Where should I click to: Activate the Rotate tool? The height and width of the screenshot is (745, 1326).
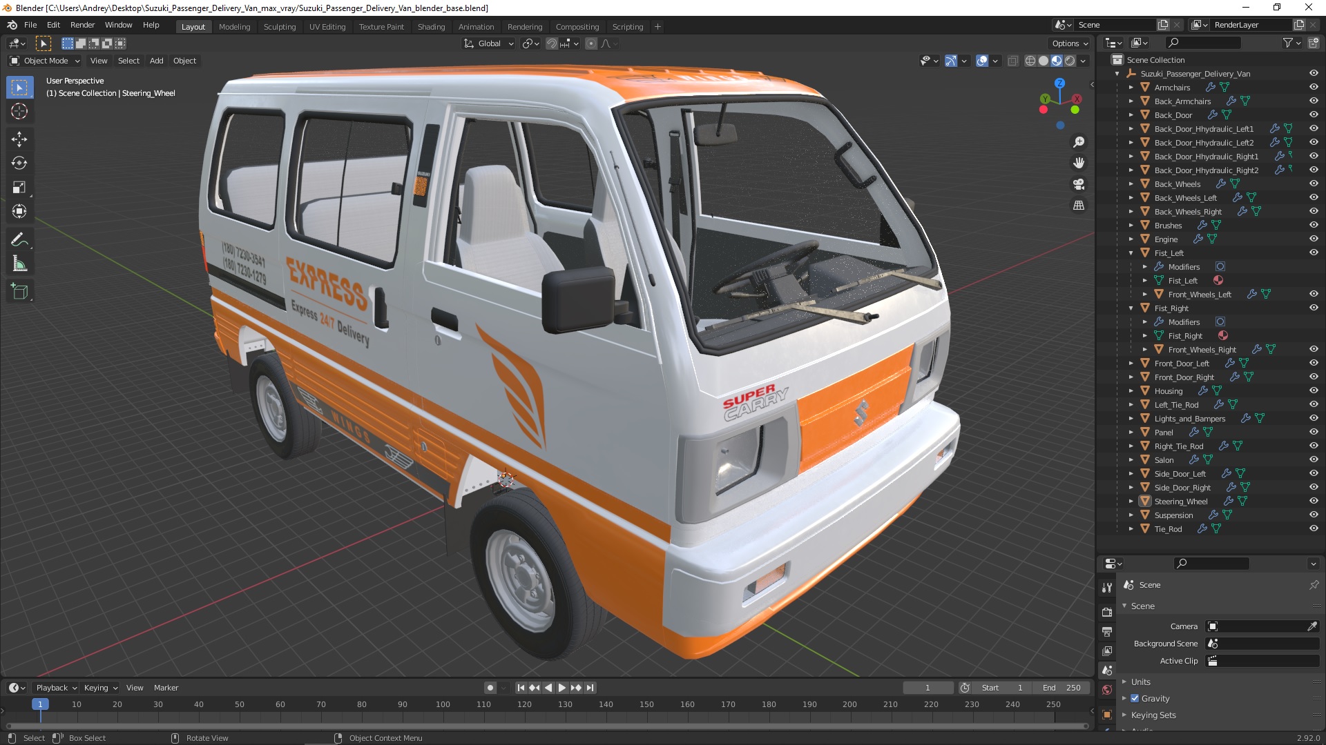click(19, 163)
